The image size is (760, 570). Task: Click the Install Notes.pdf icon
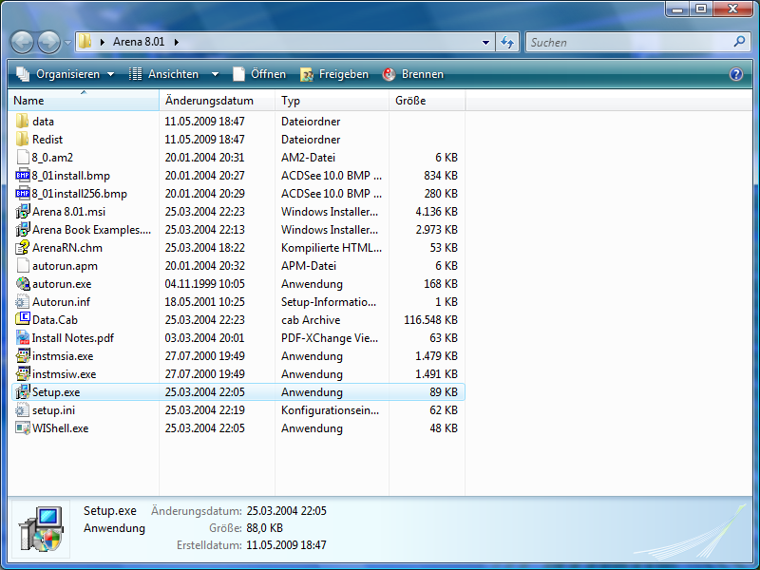22,338
